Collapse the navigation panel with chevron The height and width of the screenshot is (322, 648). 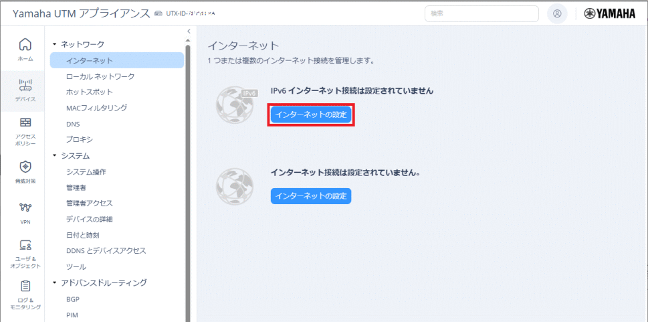[x=189, y=31]
